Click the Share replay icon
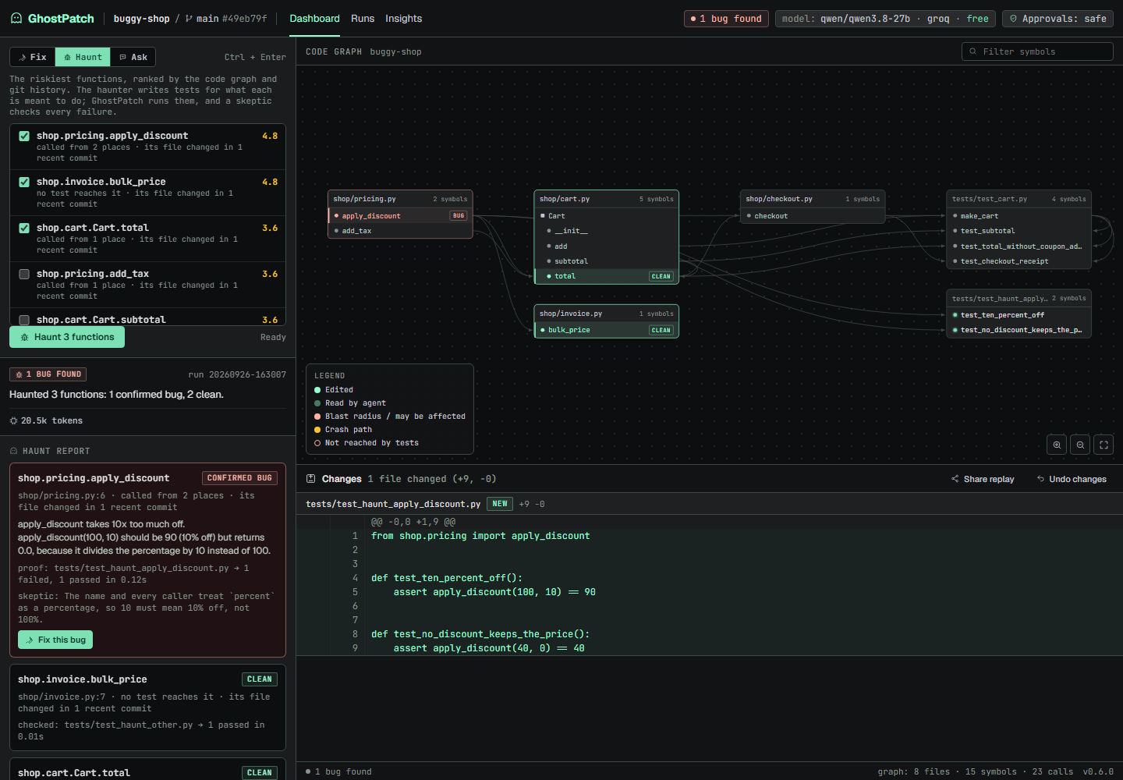 955,479
